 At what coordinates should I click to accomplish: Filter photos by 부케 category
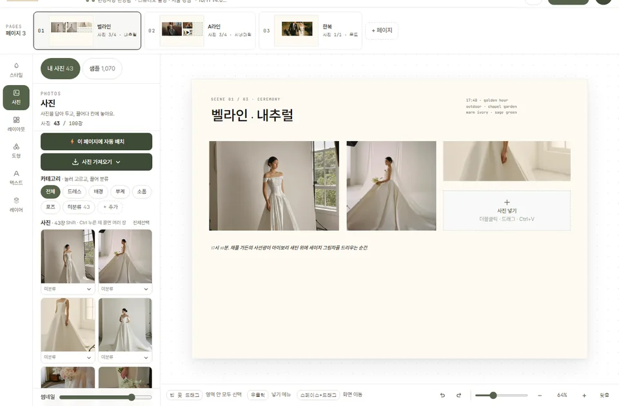coord(120,191)
